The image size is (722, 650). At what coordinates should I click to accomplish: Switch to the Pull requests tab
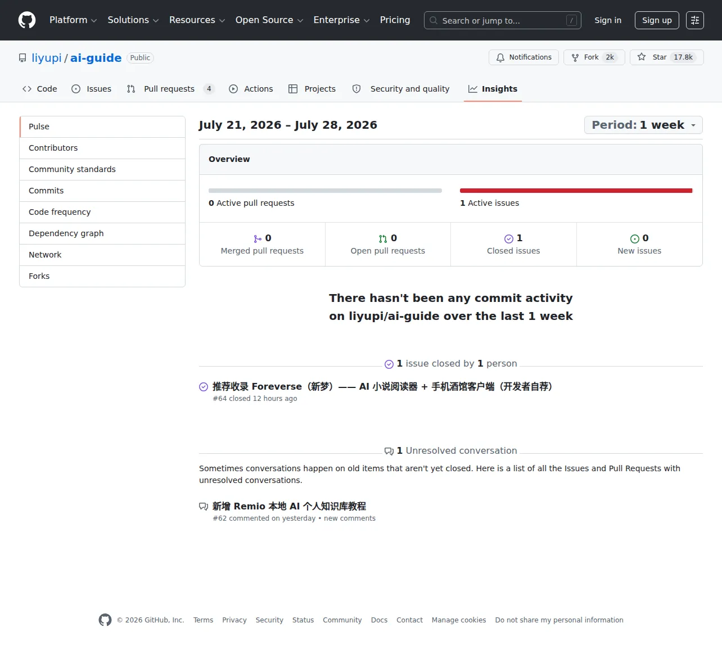[x=170, y=89]
